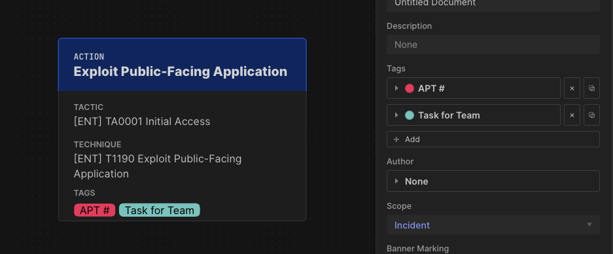The image size is (613, 254).
Task: Open the Scope dropdown showing Incident
Action: 493,225
